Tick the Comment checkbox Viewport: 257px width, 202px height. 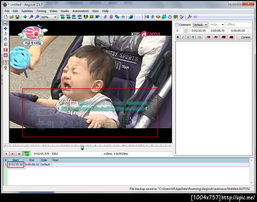(x=177, y=24)
